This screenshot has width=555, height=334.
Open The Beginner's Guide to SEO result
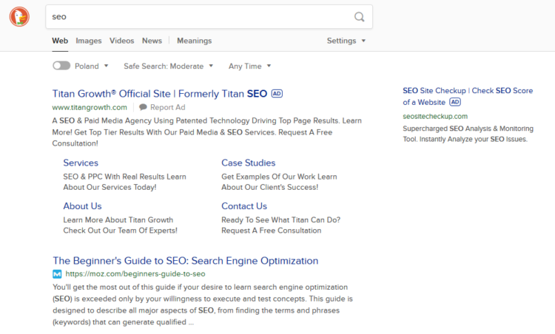(x=185, y=261)
